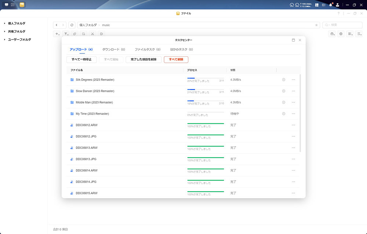Click the refresh icon beside the path bar
This screenshot has width=367, height=234.
pyautogui.click(x=72, y=25)
